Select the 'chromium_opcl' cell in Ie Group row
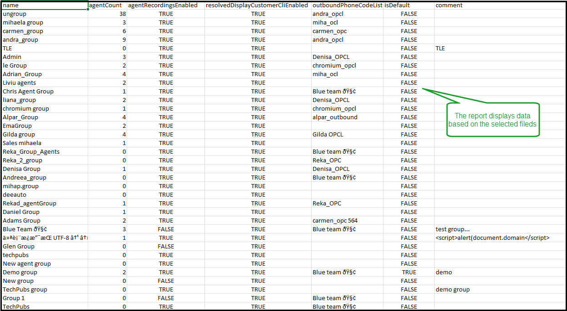Screen dimensions: 567x311 (347, 66)
